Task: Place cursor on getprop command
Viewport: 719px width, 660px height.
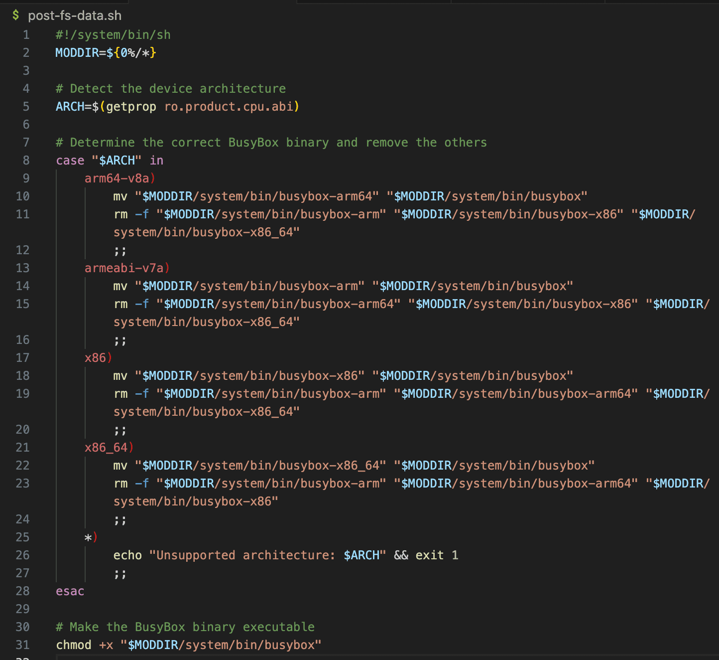Action: tap(131, 107)
